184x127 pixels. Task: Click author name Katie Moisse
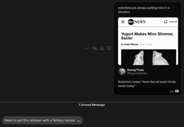(x=131, y=44)
